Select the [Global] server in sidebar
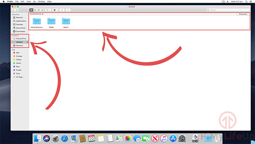Image resolution: width=255 pixels, height=144 pixels. tap(19, 42)
